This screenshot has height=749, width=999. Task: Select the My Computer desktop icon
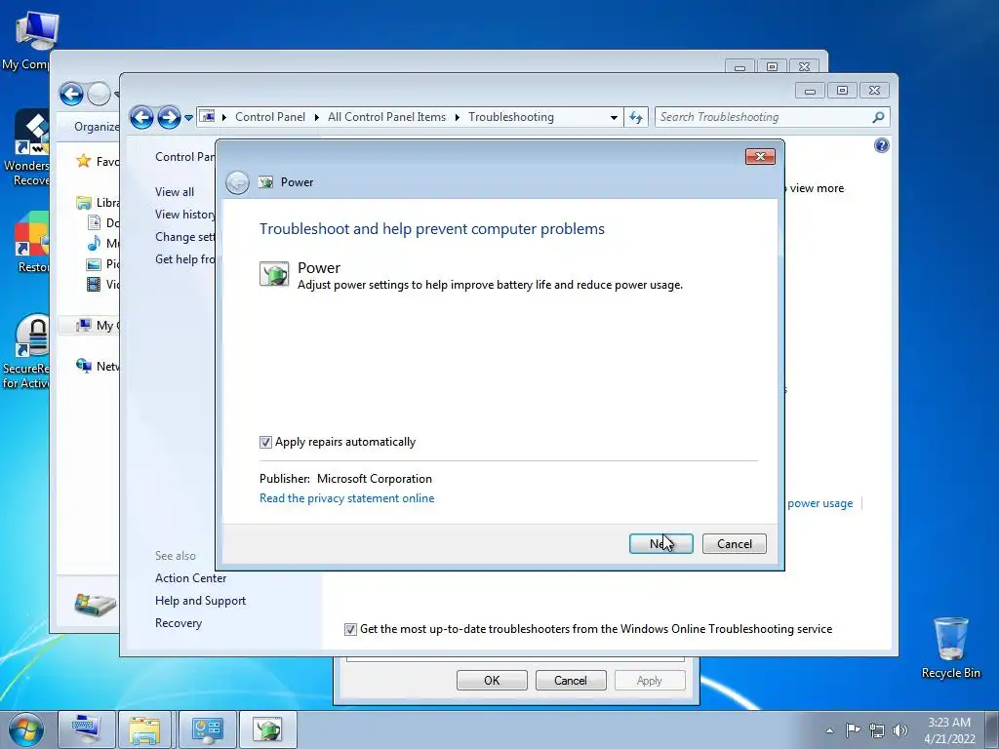[28, 40]
